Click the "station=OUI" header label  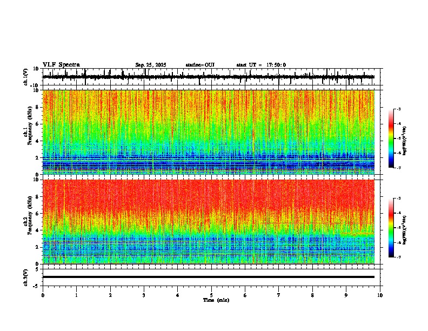(x=200, y=65)
